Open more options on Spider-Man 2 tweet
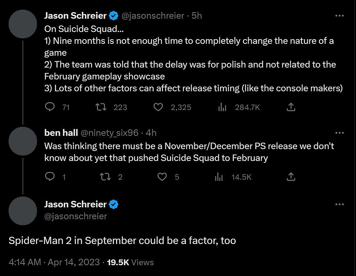 coord(339,204)
